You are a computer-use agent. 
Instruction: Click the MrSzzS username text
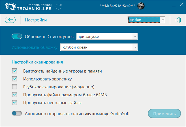pyautogui.click(x=117, y=6)
